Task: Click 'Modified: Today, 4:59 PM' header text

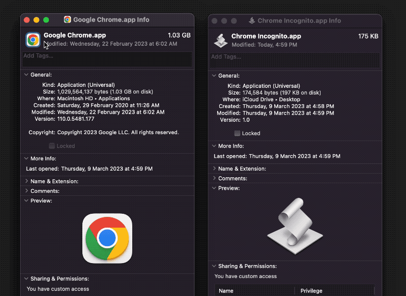Action: 264,45
